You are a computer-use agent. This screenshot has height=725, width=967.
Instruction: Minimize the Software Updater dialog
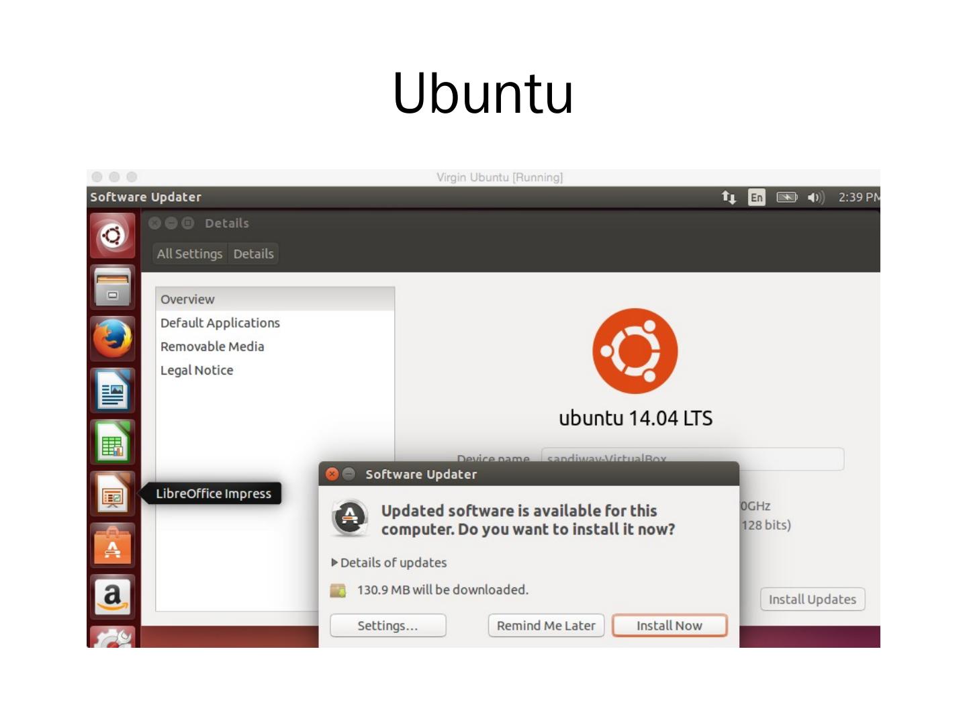click(349, 475)
